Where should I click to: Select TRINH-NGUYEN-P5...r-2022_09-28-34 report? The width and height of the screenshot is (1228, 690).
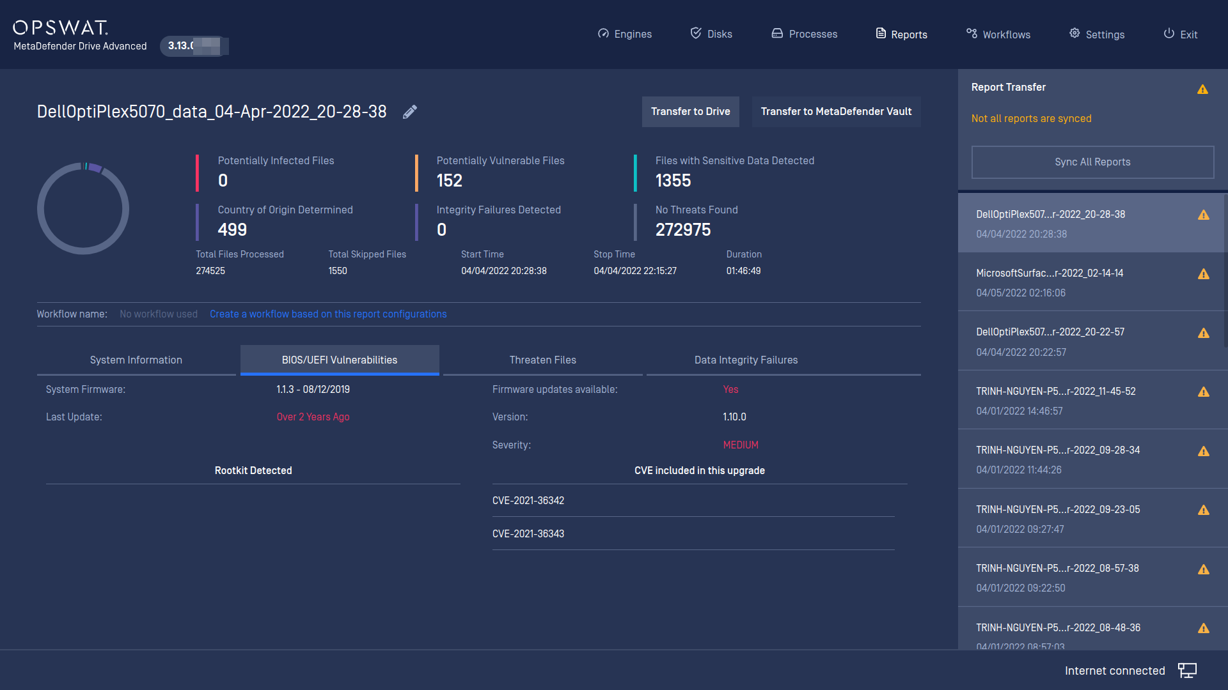point(1091,459)
